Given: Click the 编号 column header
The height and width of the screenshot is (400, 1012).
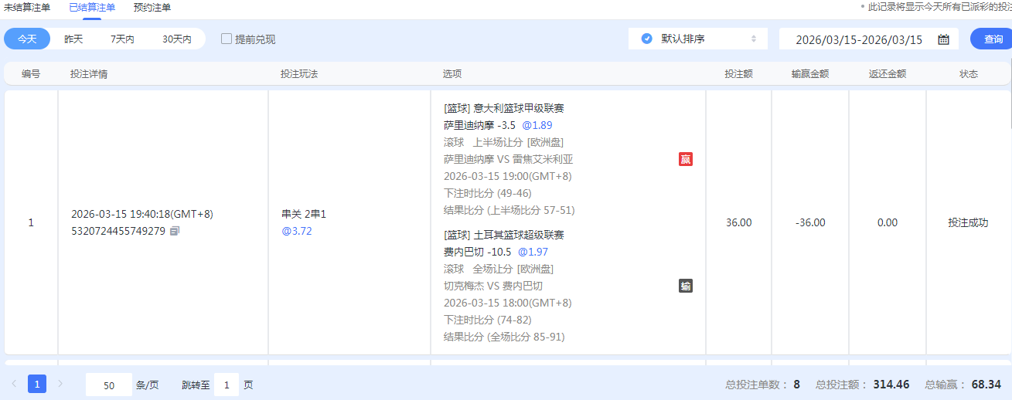Looking at the screenshot, I should (31, 74).
